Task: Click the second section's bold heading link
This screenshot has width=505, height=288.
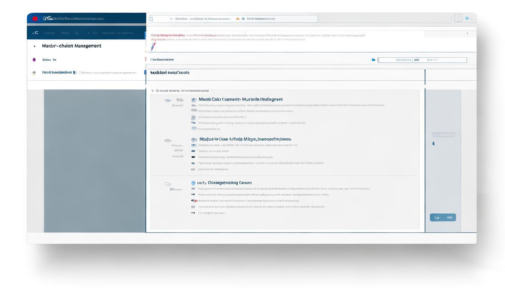Action: point(245,139)
